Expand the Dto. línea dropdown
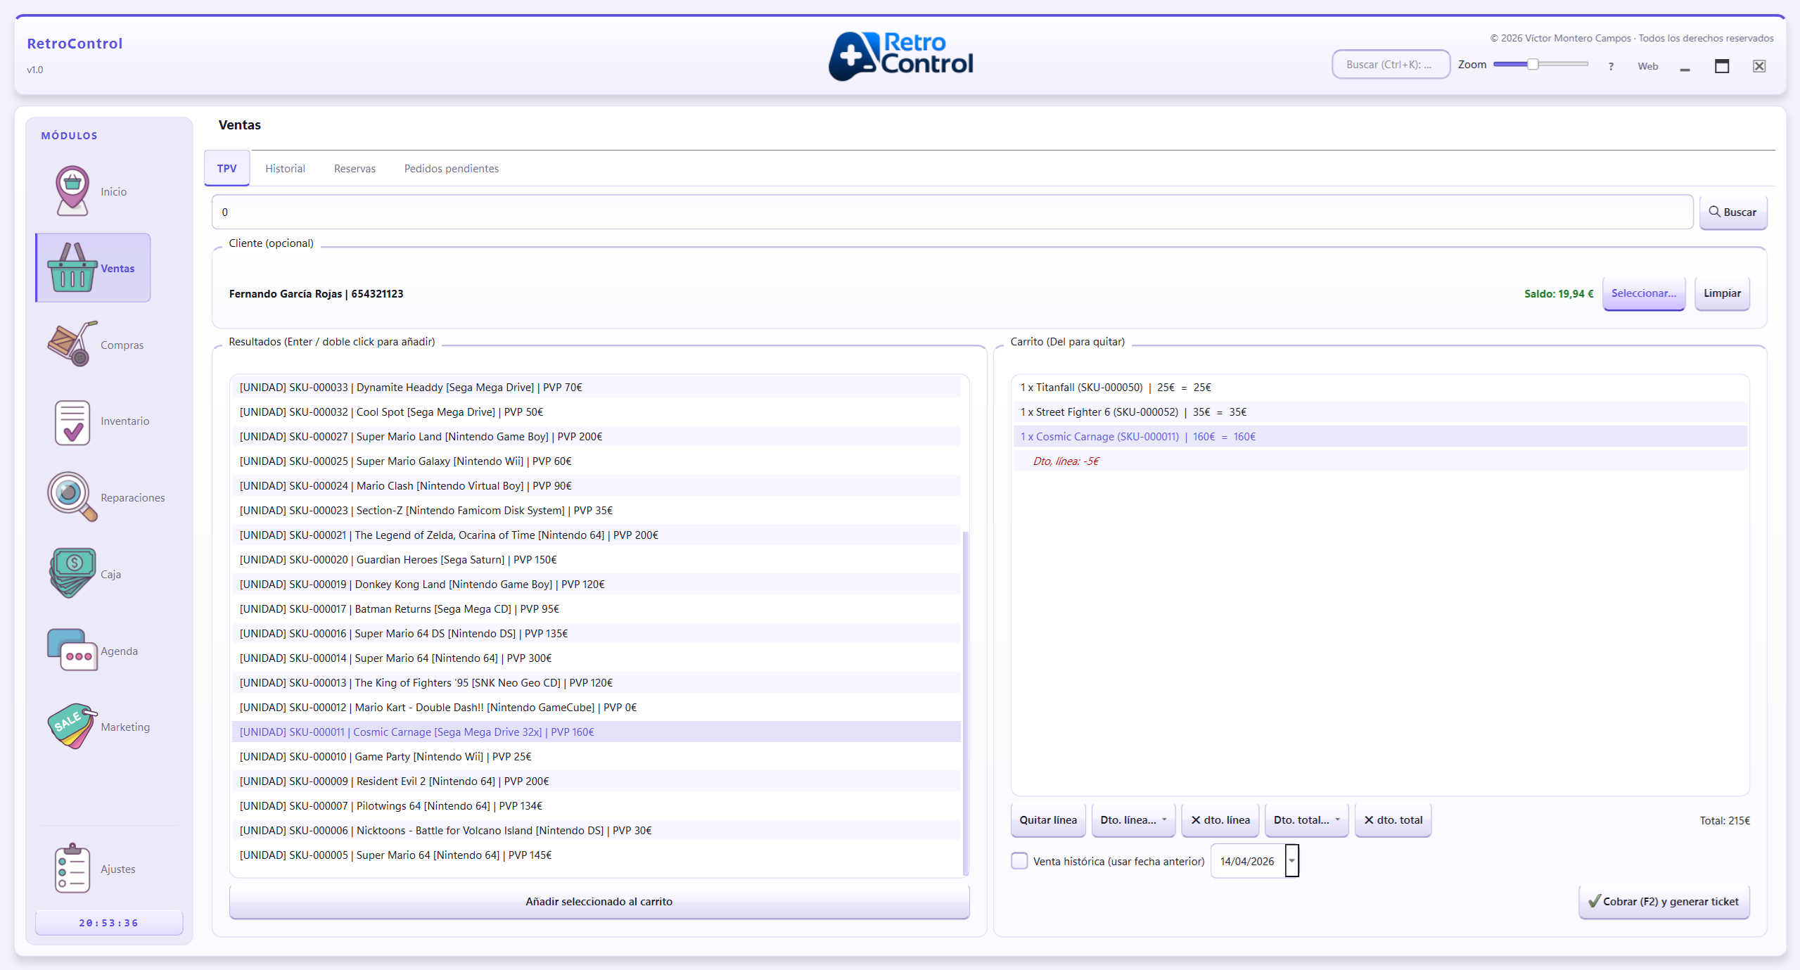Viewport: 1800px width, 970px height. coord(1132,820)
